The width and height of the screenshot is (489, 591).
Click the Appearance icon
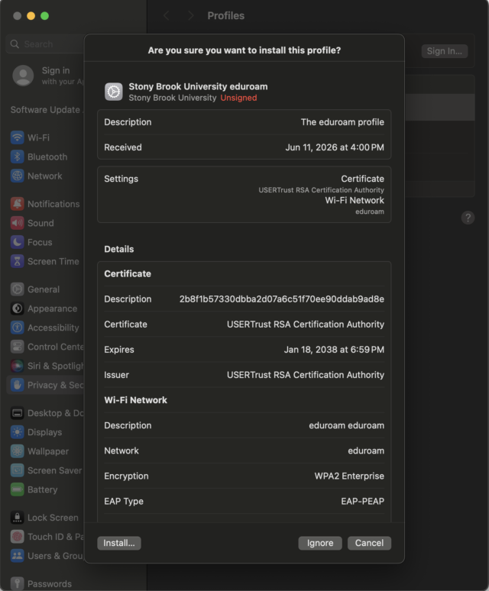pyautogui.click(x=17, y=308)
